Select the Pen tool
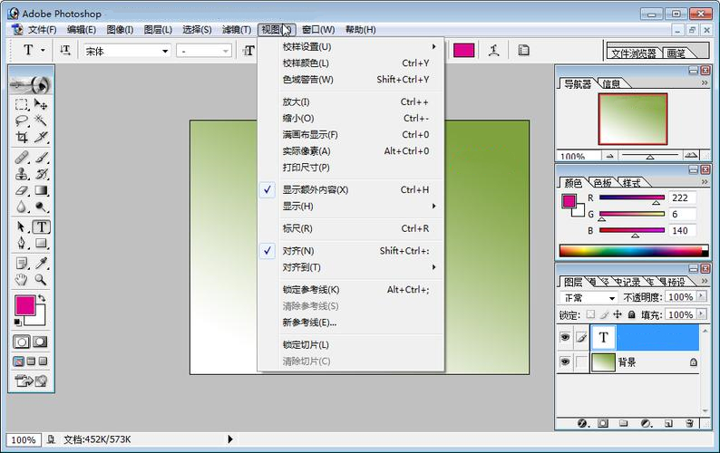 point(21,243)
